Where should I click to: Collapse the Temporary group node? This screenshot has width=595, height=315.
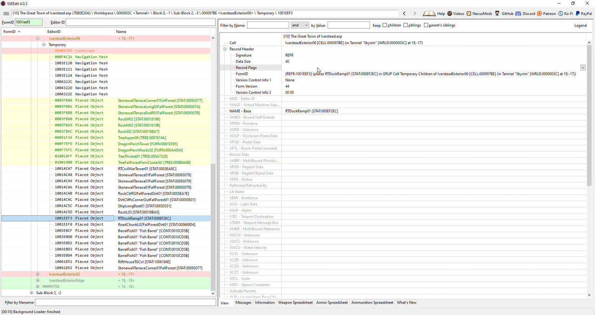pyautogui.click(x=44, y=45)
